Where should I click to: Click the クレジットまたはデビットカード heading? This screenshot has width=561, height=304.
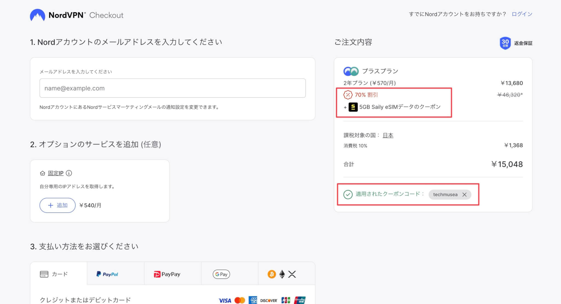coord(85,300)
